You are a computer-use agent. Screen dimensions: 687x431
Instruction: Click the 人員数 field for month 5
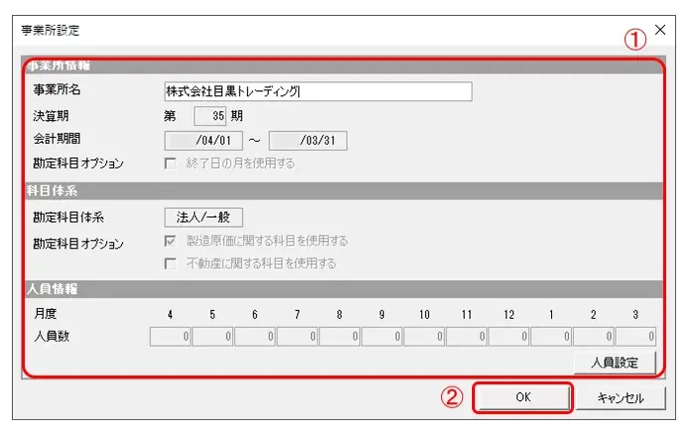pos(213,336)
